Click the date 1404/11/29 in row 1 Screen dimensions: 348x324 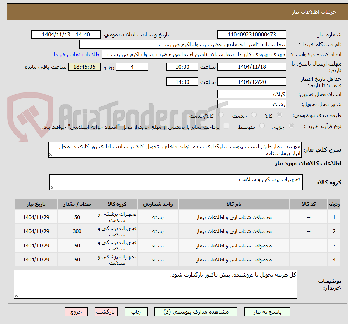36,217
